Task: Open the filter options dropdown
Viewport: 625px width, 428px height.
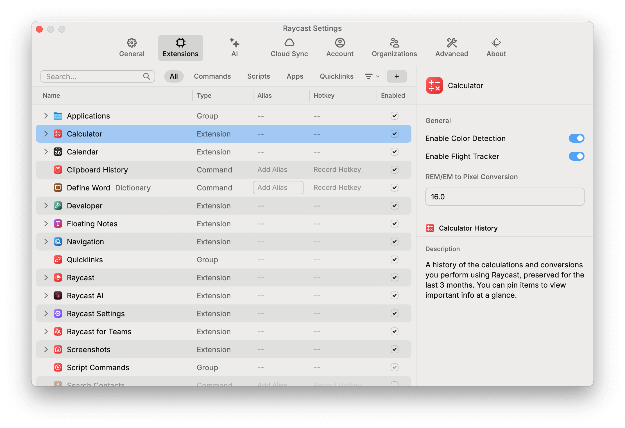Action: (372, 76)
